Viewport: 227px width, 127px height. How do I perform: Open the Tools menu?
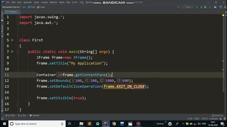pyautogui.click(x=75, y=2)
